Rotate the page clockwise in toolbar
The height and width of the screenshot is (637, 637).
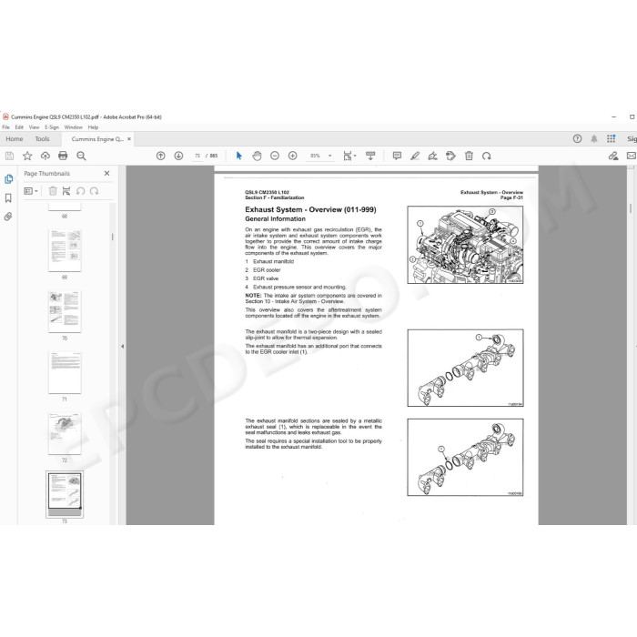click(x=487, y=156)
